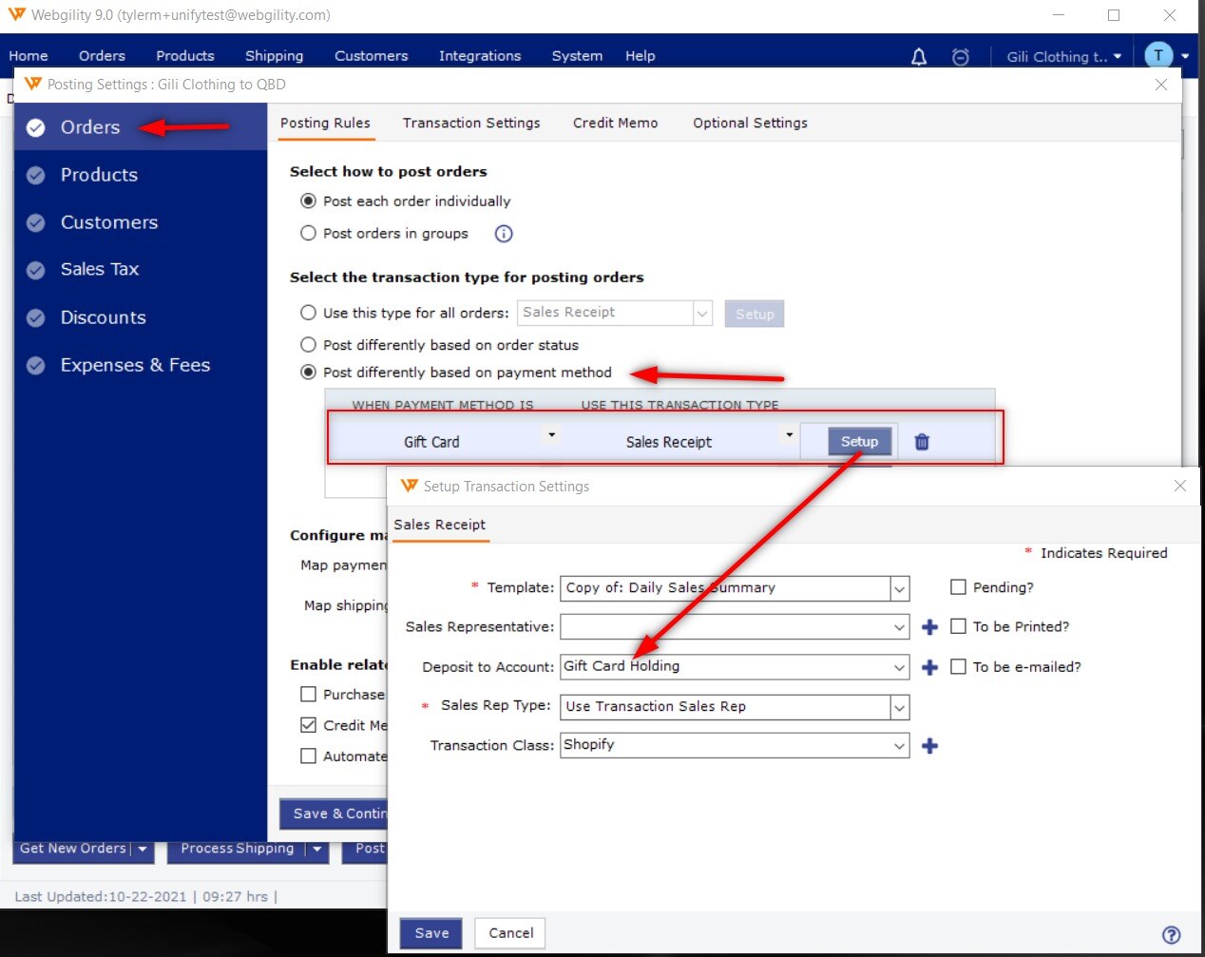The image size is (1205, 957).
Task: Click the Webgility logo in title bar
Action: (x=16, y=14)
